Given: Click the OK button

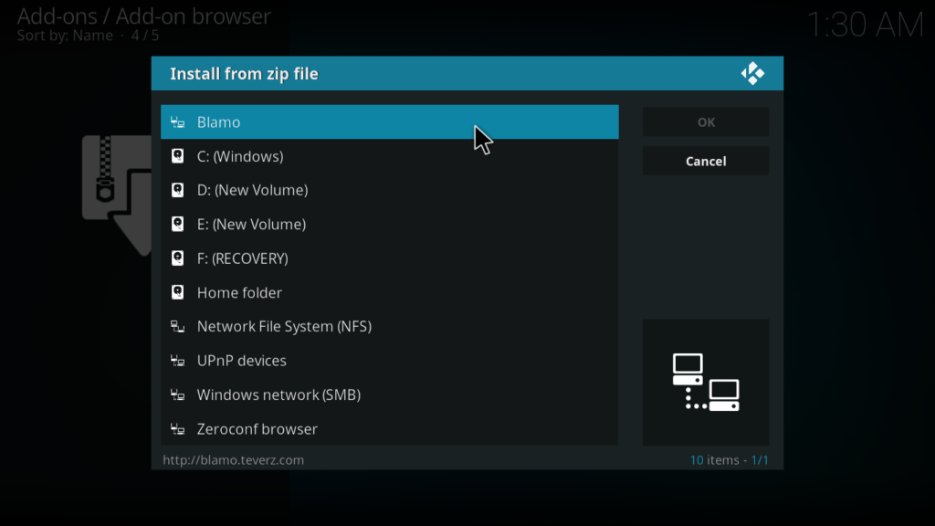Looking at the screenshot, I should (706, 122).
